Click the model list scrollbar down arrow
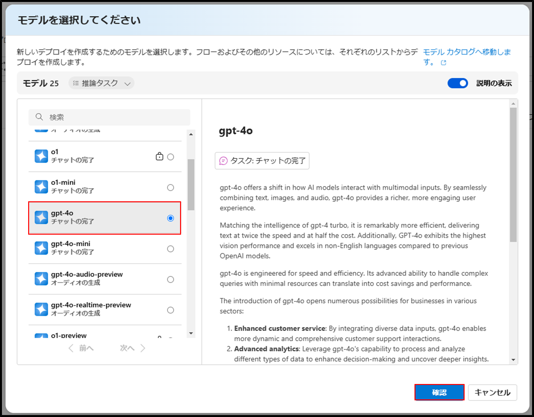The height and width of the screenshot is (417, 534). [x=191, y=333]
